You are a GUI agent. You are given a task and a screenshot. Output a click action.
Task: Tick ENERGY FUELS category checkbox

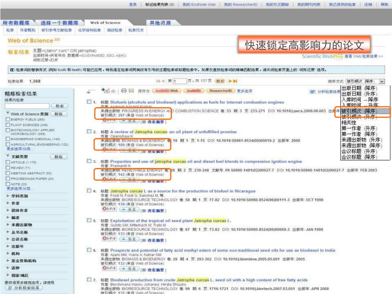8,119
